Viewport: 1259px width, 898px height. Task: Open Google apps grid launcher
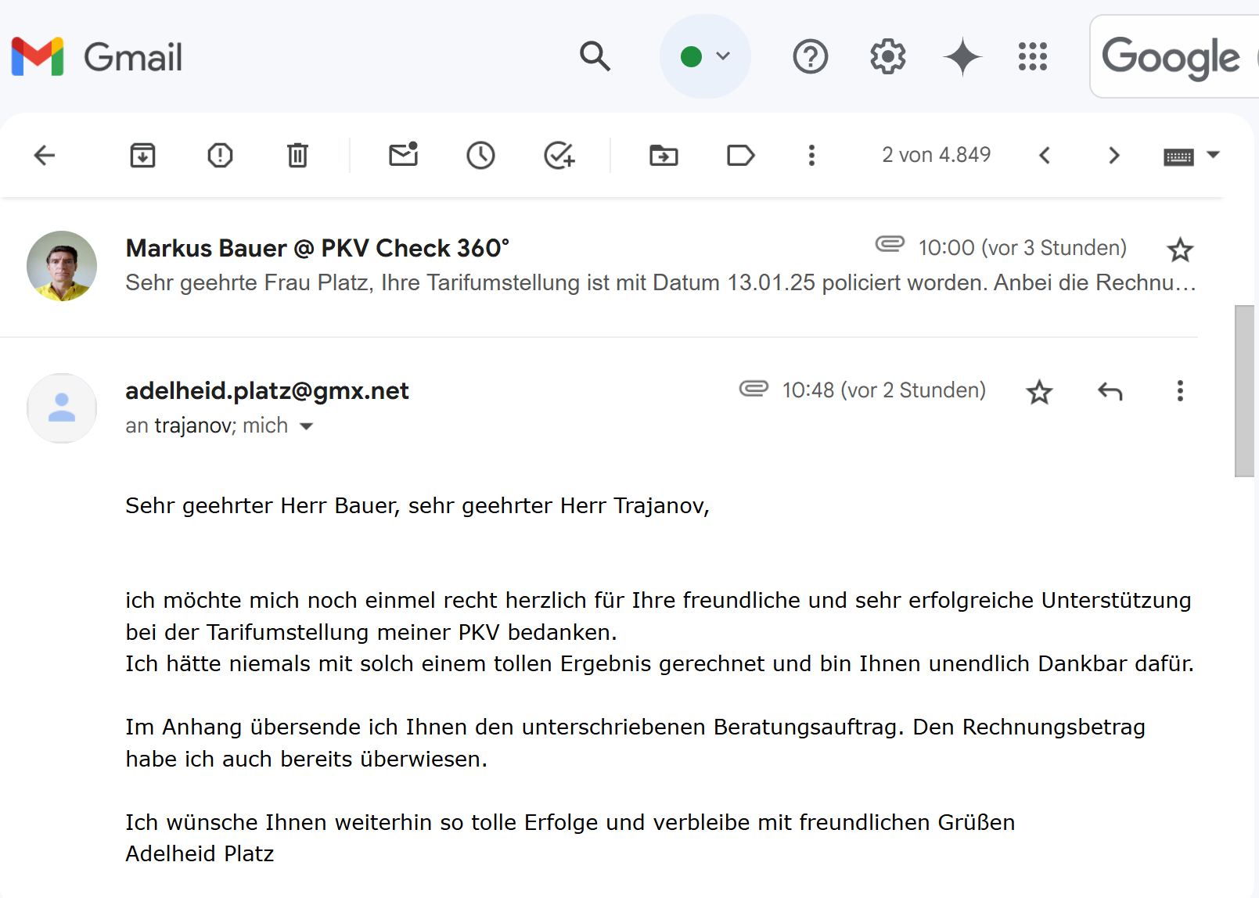[x=1032, y=56]
